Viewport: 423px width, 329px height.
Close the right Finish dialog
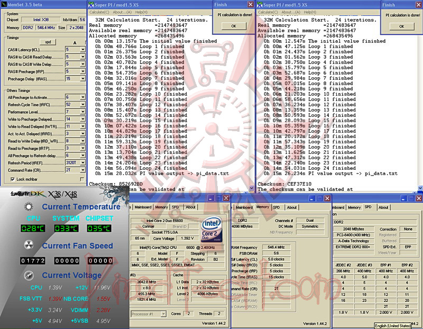coord(418,5)
